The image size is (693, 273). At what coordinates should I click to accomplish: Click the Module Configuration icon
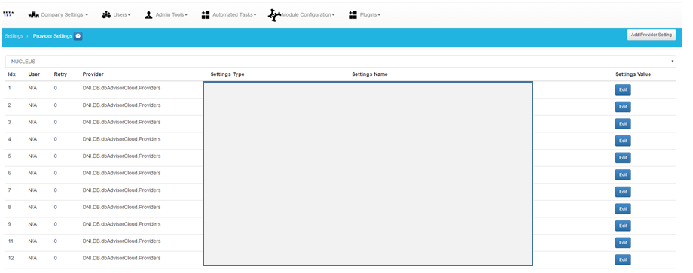tap(274, 15)
